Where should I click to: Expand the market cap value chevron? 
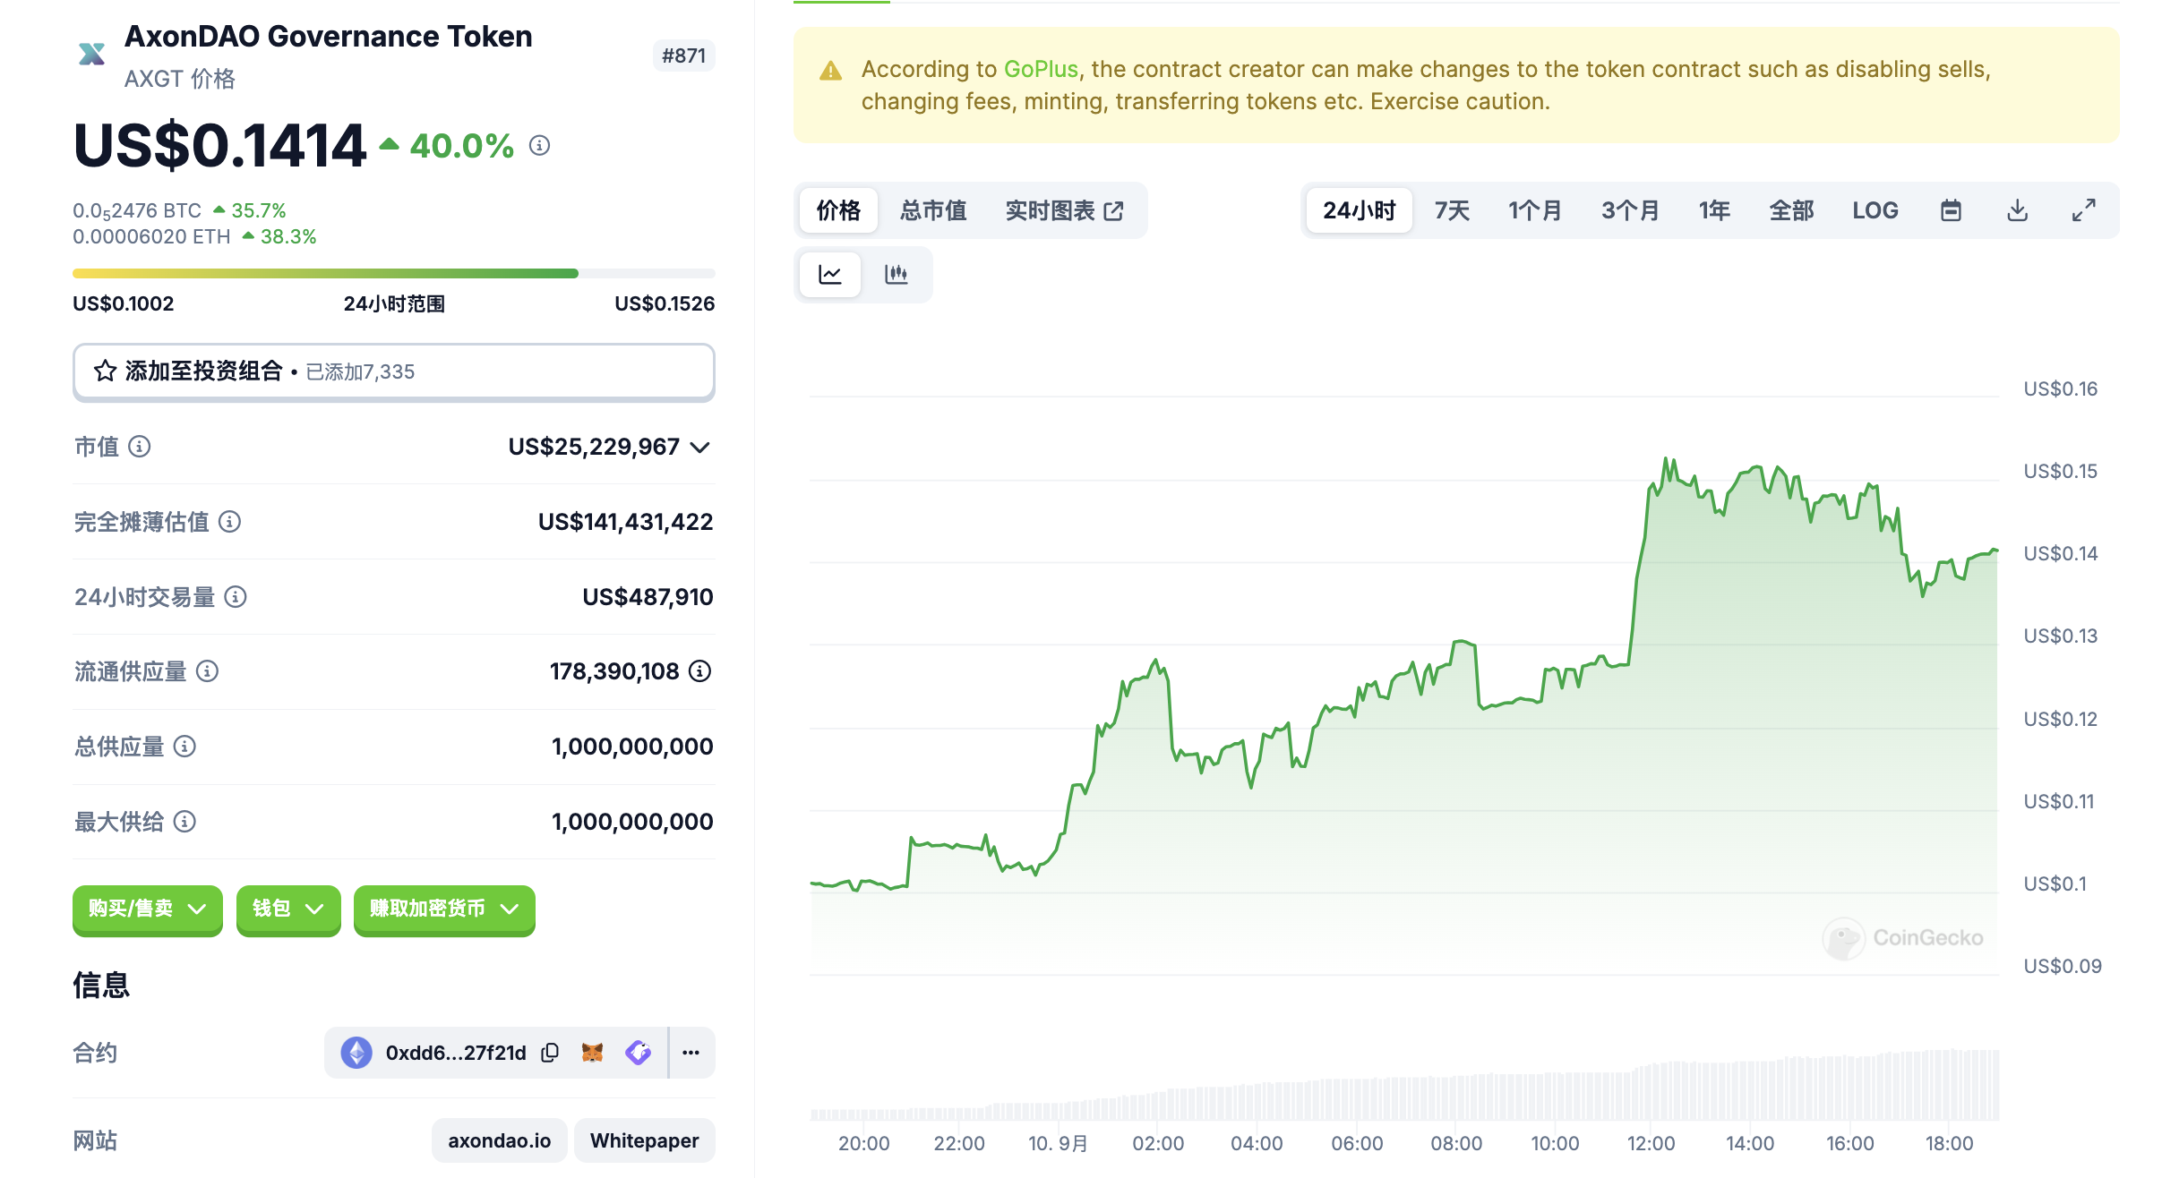click(x=700, y=447)
